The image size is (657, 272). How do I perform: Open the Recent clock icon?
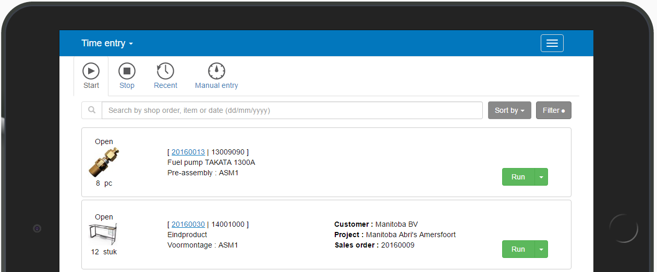pyautogui.click(x=165, y=71)
